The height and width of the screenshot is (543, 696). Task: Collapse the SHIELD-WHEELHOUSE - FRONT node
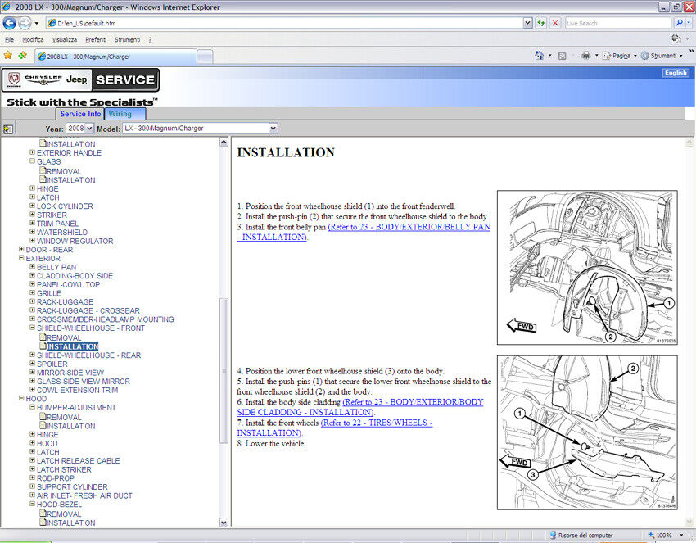click(x=32, y=328)
